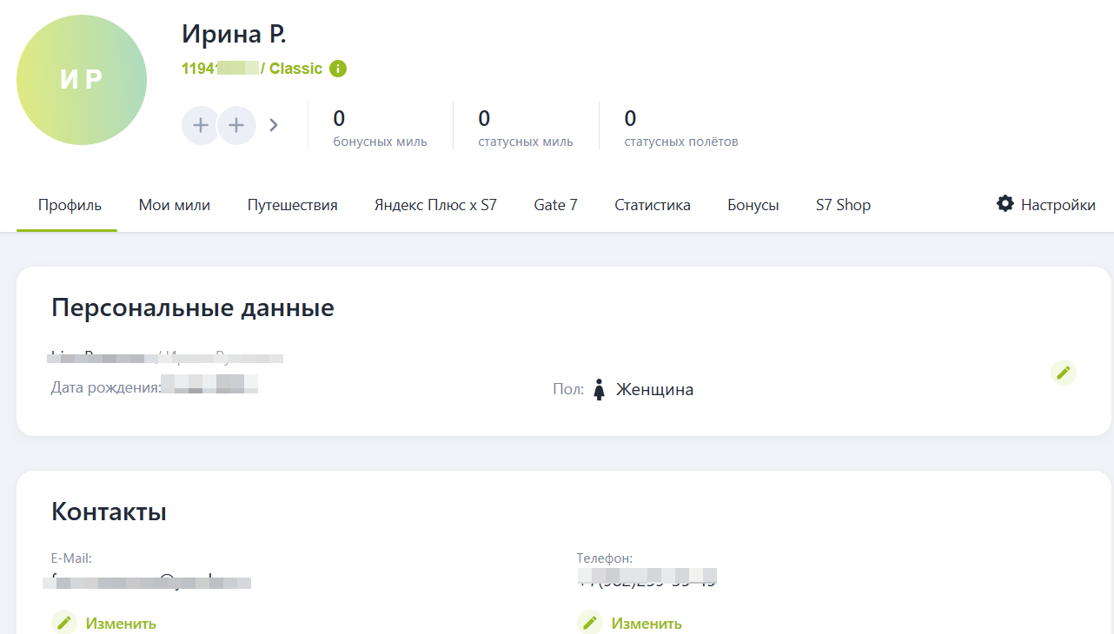Open the S7 Shop tab

(842, 205)
